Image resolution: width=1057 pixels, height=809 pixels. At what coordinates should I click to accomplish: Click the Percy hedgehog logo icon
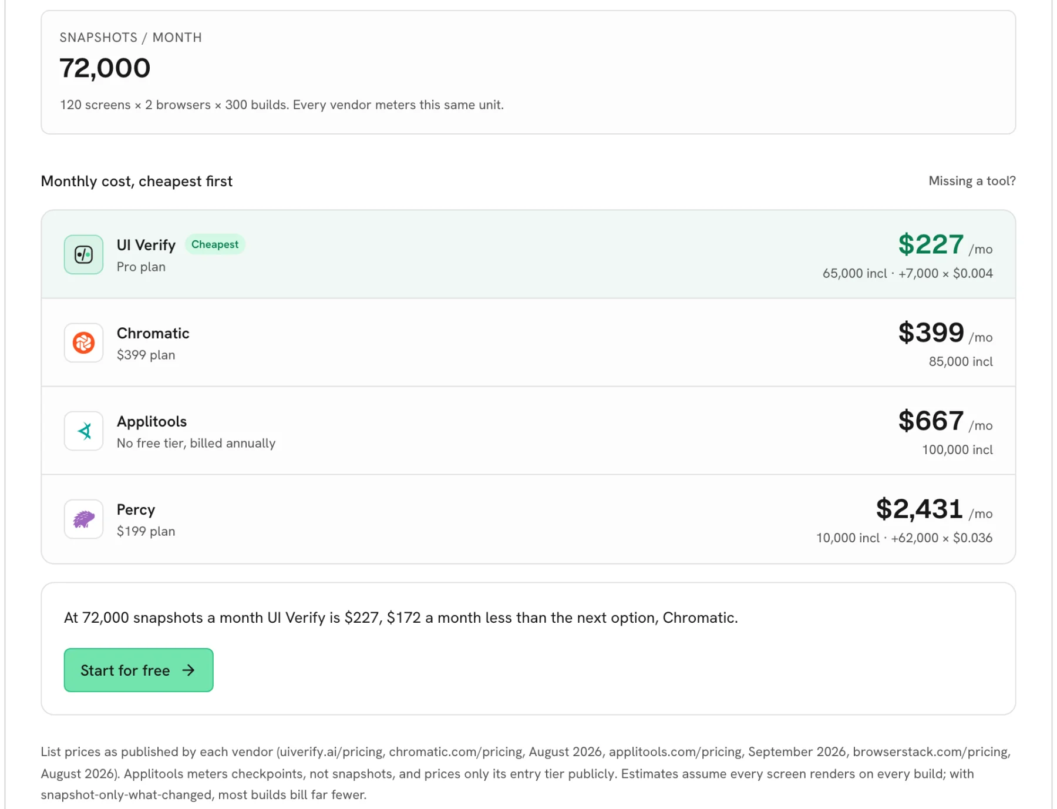tap(83, 519)
